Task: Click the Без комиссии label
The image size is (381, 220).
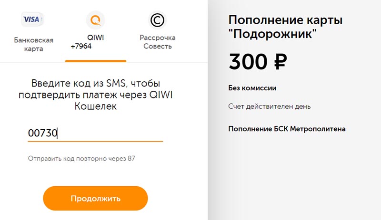Action: 252,88
